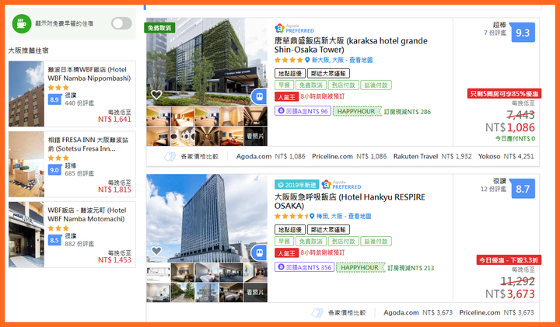Favorite Hotel Hankyu RESPIRE with heart icon
Screen dimensions: 560x327
pyautogui.click(x=156, y=251)
